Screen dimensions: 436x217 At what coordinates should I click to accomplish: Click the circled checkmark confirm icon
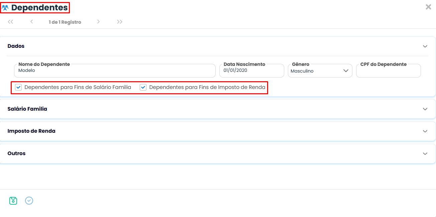click(29, 201)
